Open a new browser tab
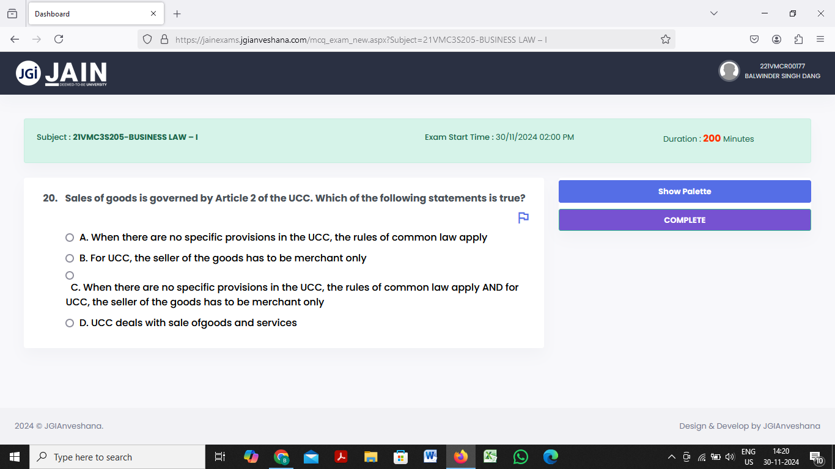This screenshot has width=835, height=469. (x=177, y=13)
